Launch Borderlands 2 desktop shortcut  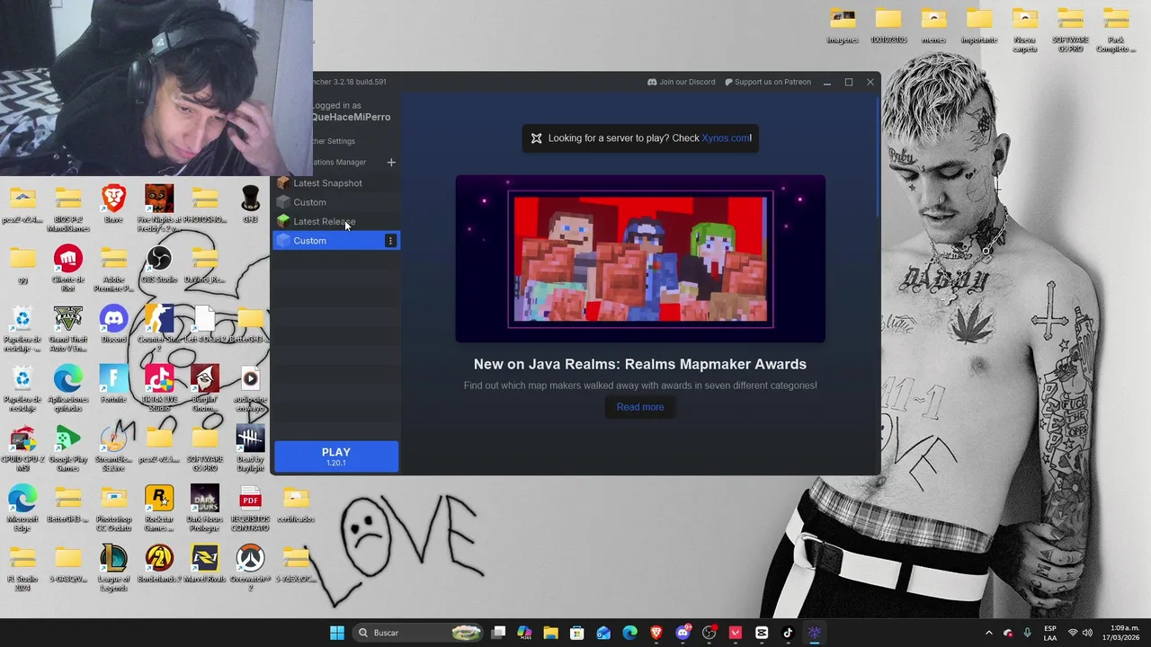159,564
